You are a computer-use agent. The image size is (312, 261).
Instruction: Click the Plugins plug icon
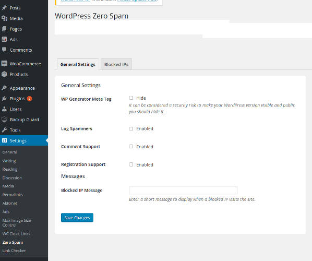click(x=4, y=98)
